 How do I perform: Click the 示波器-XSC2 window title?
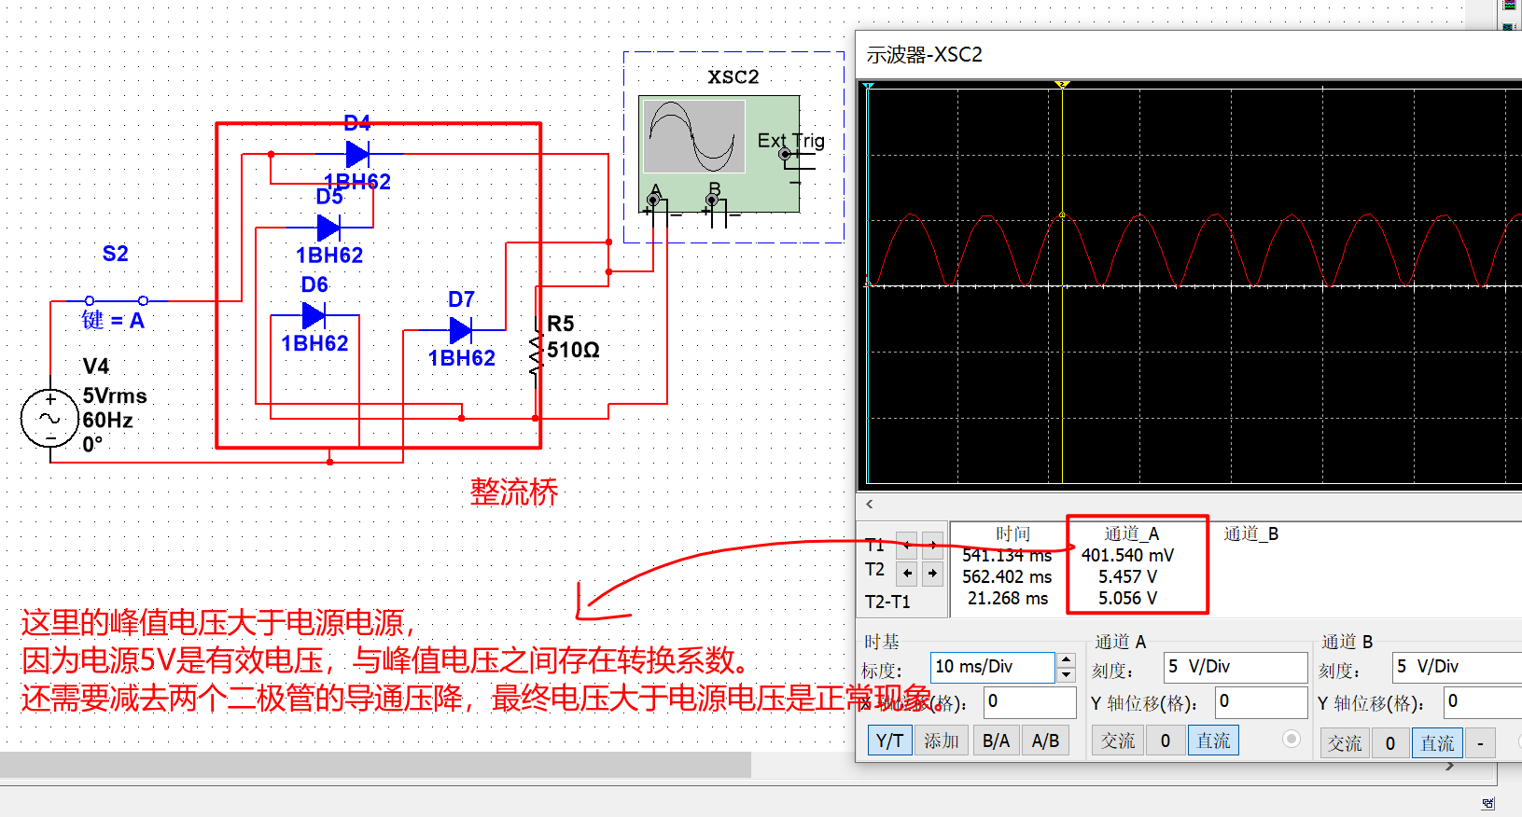tap(924, 55)
